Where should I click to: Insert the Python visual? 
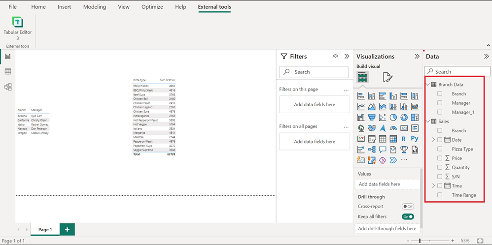click(x=415, y=138)
